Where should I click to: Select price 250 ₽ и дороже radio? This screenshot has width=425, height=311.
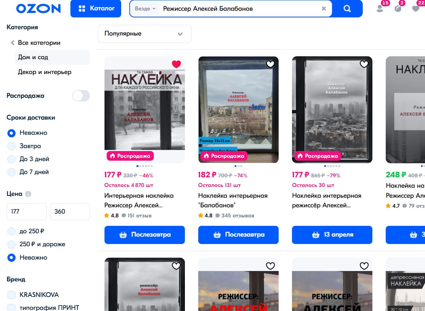tap(11, 244)
